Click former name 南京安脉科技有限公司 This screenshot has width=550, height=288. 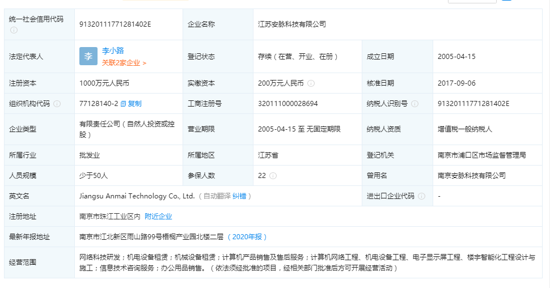coord(472,176)
